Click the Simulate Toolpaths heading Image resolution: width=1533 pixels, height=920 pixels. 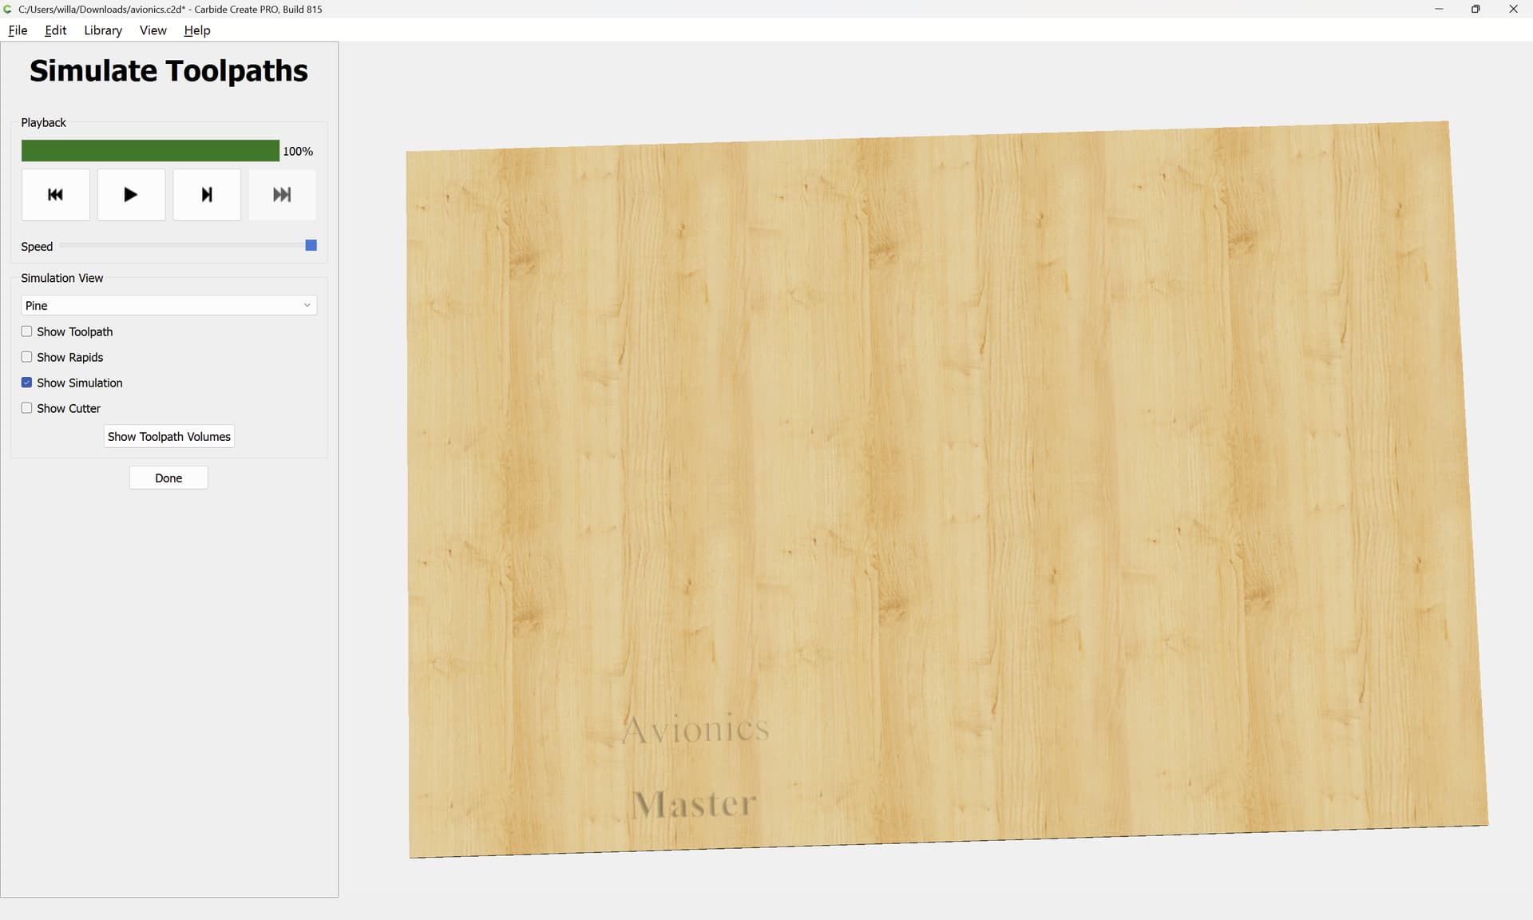coord(168,71)
